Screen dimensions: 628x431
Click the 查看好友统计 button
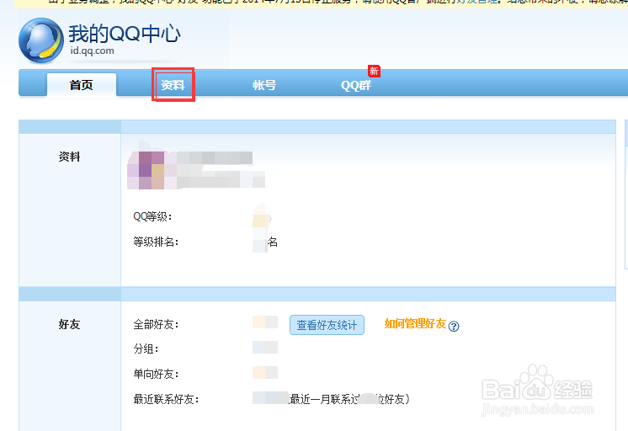[x=327, y=325]
